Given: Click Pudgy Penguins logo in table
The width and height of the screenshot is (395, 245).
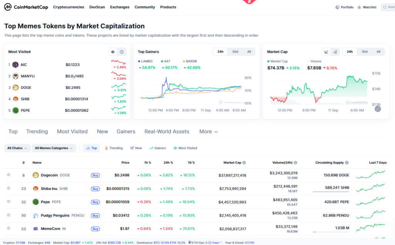Looking at the screenshot, I should tap(35, 215).
